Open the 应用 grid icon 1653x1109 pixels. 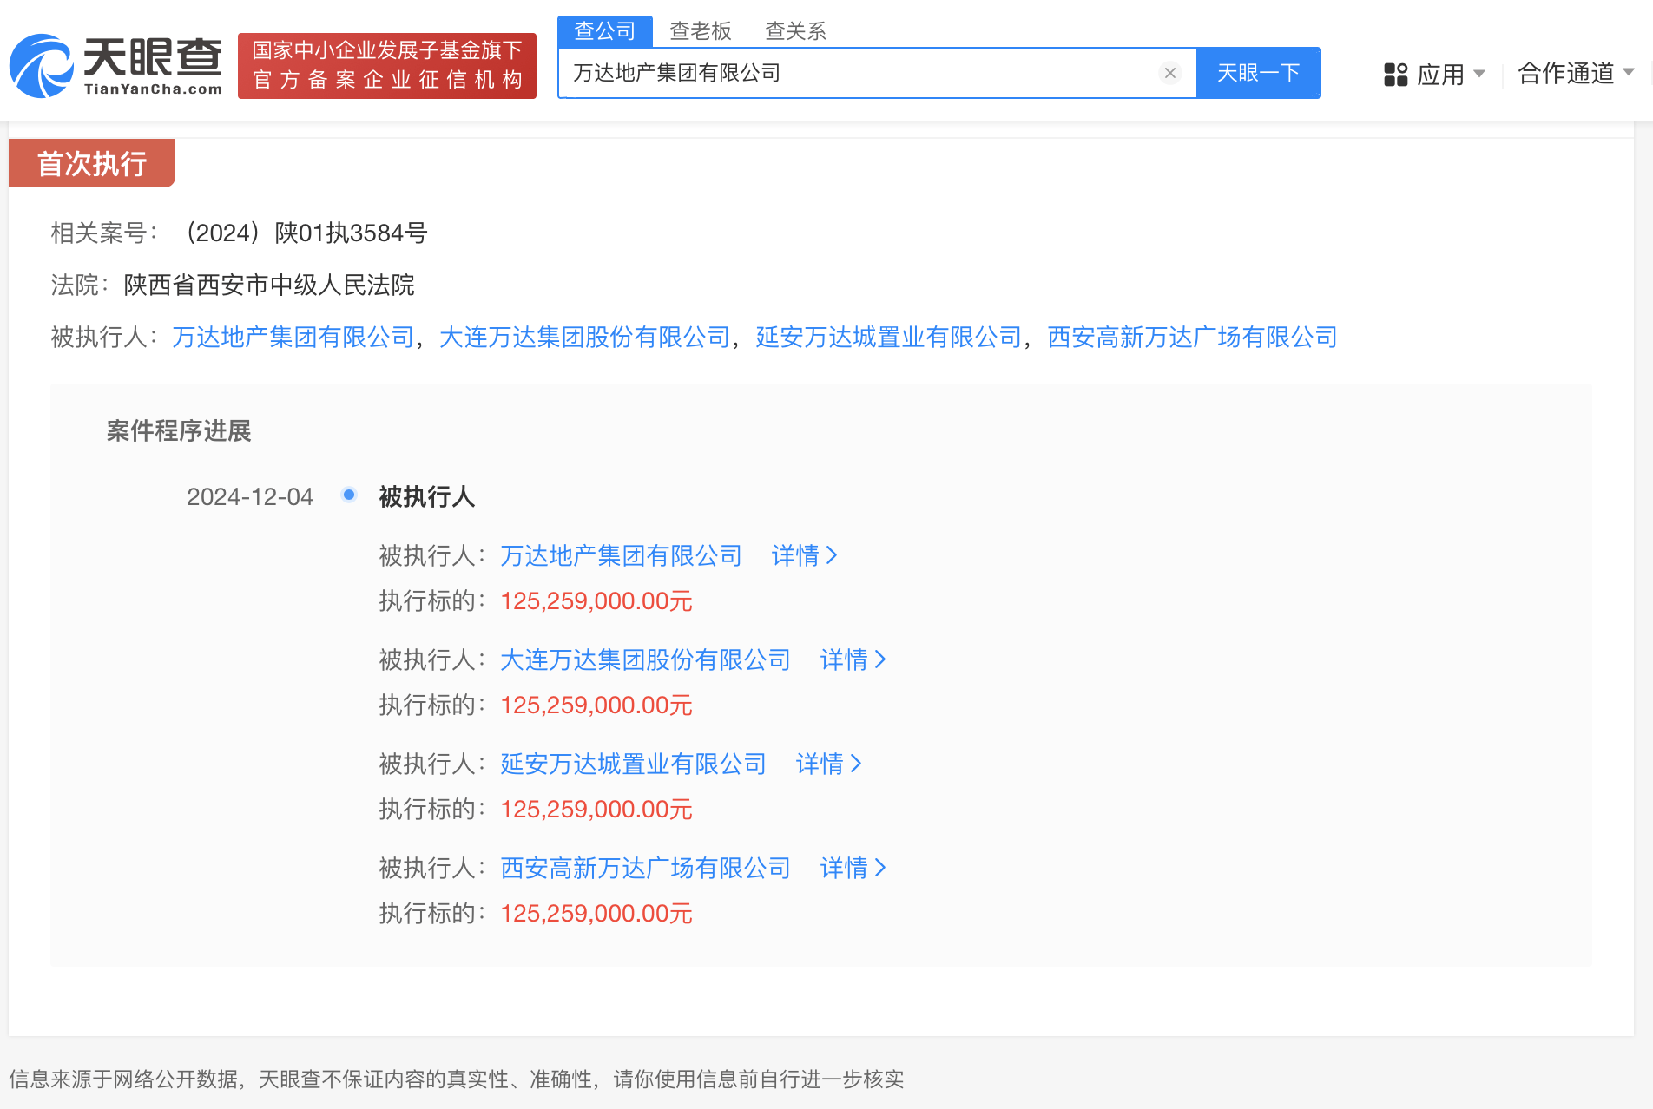click(1395, 75)
